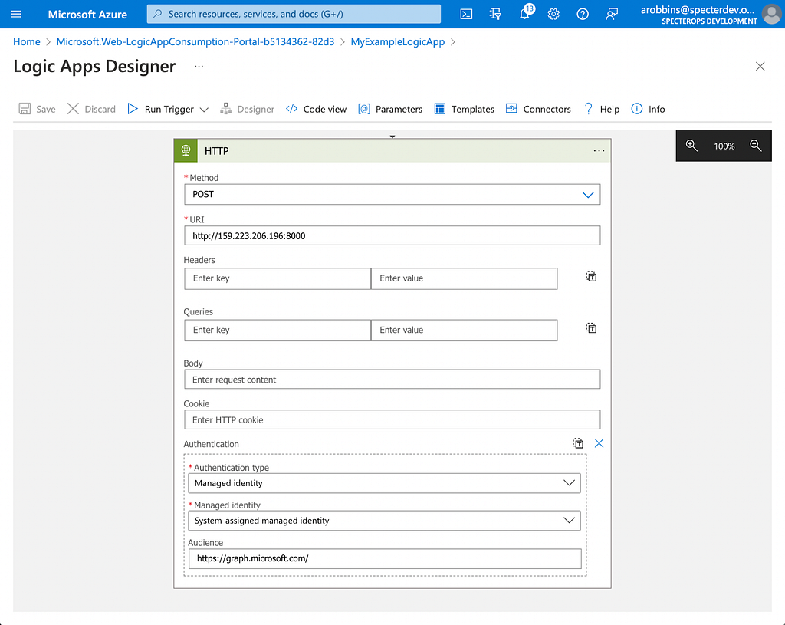Open portal settings gear
The height and width of the screenshot is (625, 785).
coord(553,14)
